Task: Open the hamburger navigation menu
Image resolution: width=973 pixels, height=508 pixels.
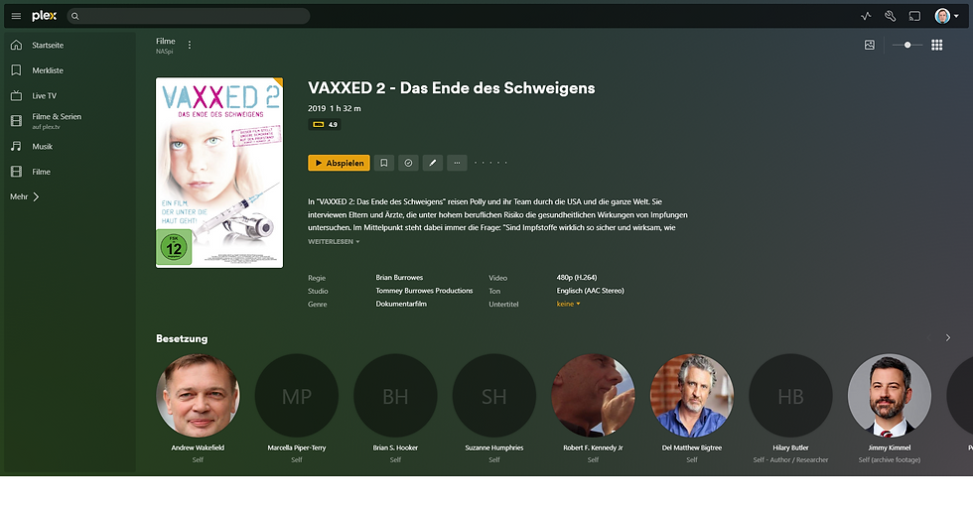Action: click(x=16, y=16)
